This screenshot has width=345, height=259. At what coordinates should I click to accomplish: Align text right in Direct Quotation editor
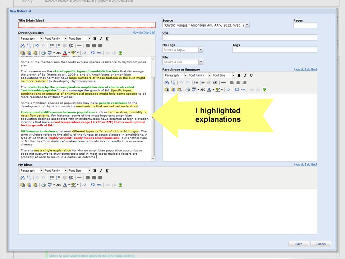(x=100, y=46)
